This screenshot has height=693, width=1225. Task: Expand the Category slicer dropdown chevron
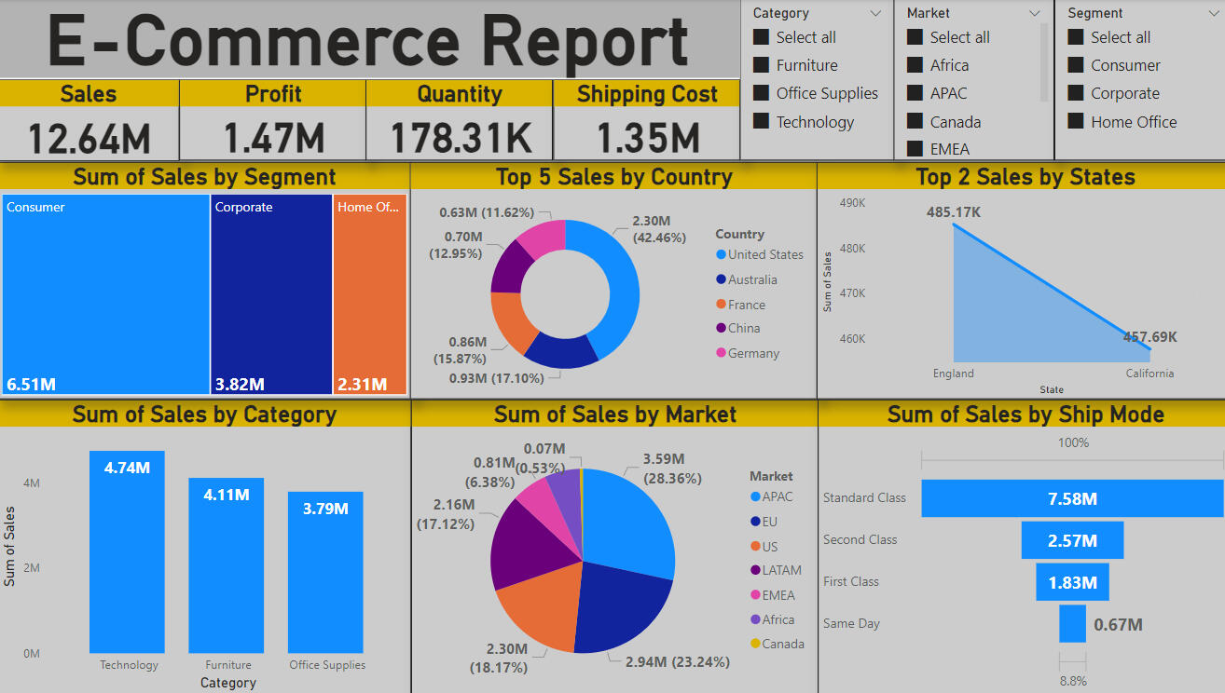pyautogui.click(x=874, y=13)
